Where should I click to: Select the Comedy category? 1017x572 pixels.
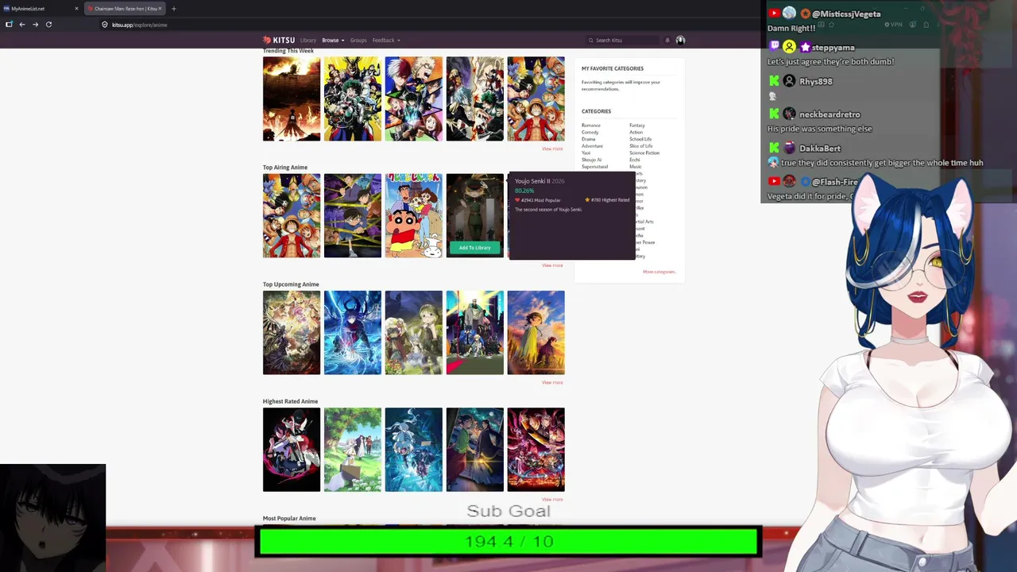coord(590,133)
